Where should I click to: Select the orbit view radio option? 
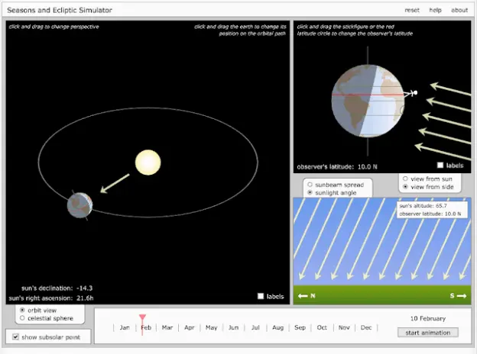coord(21,310)
